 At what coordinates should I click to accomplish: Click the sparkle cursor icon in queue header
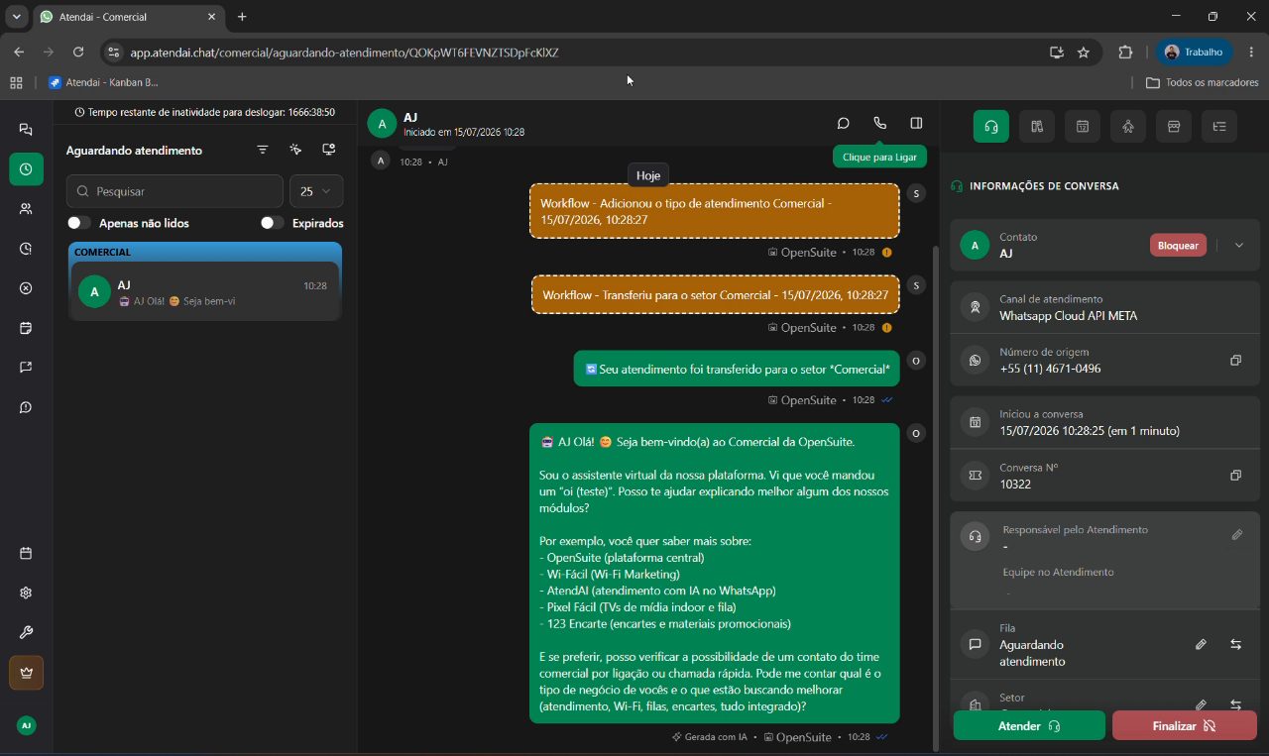[295, 150]
